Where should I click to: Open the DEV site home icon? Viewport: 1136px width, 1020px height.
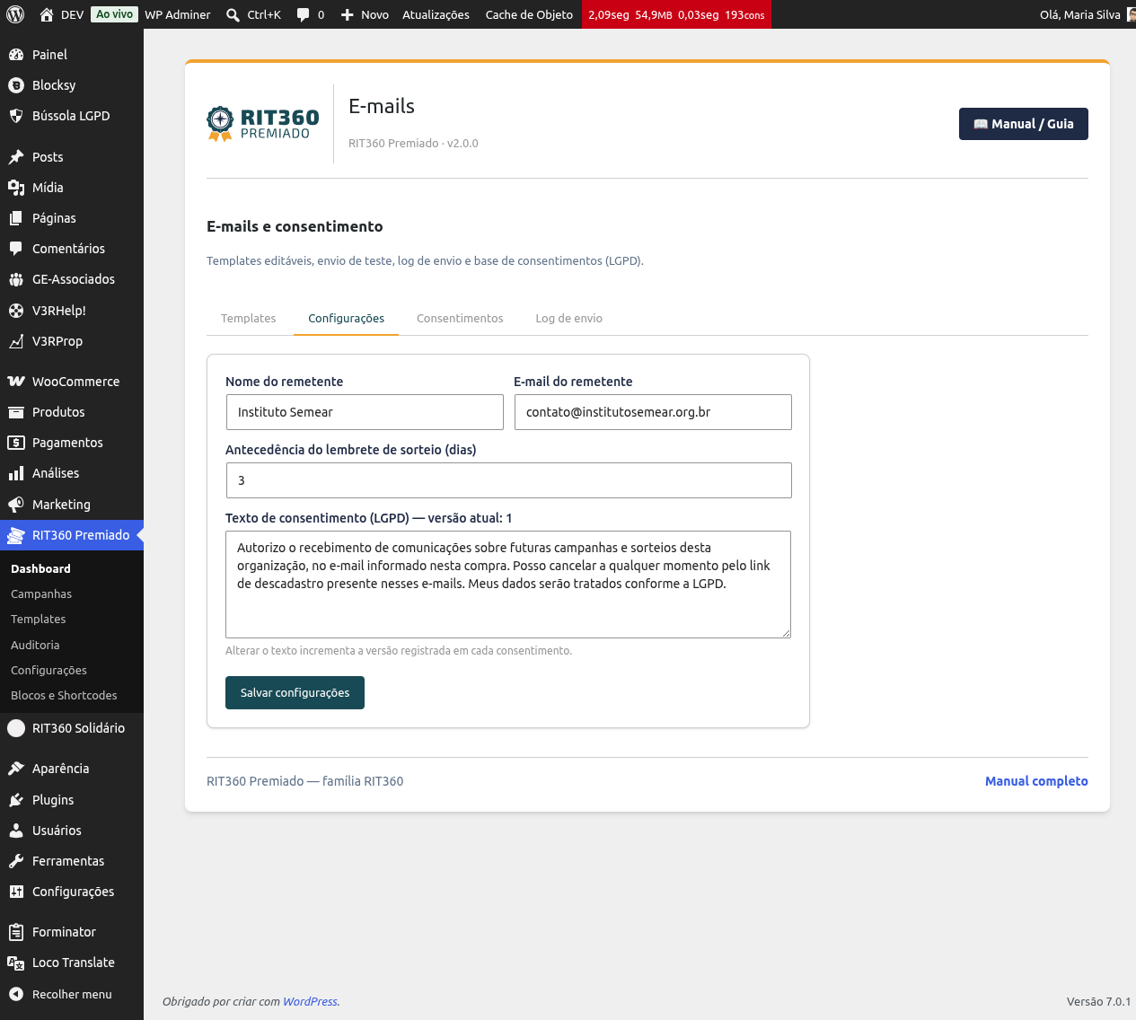tap(47, 14)
